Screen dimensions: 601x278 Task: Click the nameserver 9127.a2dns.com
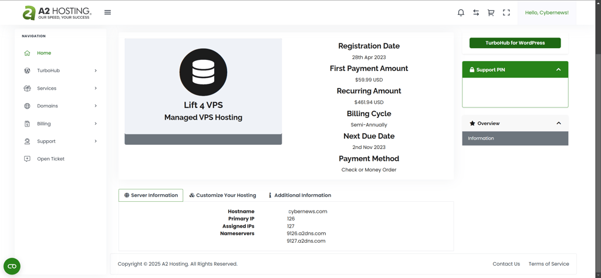pos(306,241)
